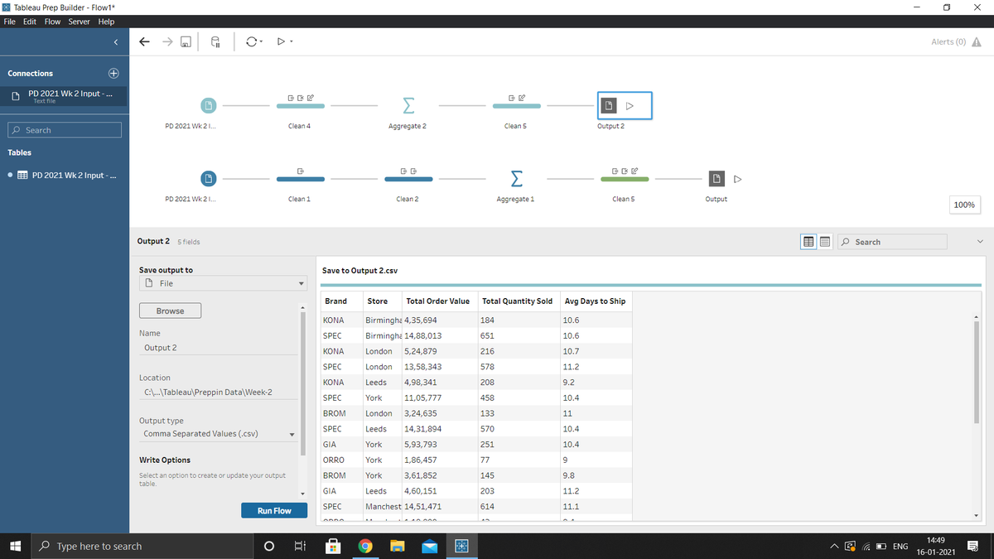Click the toolbar run flow play icon
This screenshot has width=994, height=559.
point(281,41)
